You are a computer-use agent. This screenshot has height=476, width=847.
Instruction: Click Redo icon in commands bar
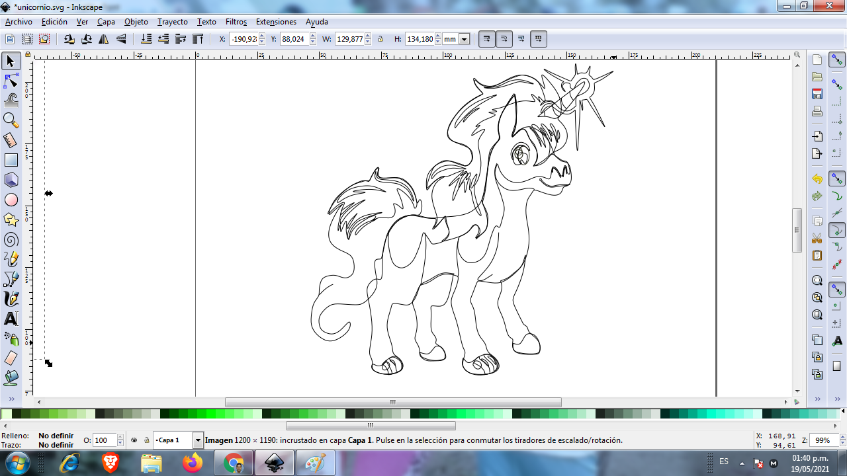tap(817, 196)
